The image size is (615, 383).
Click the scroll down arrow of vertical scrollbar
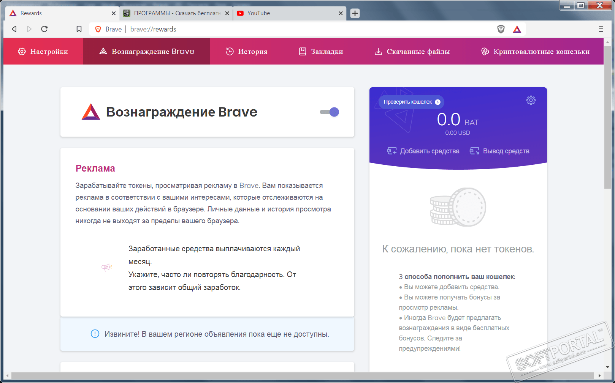(607, 367)
